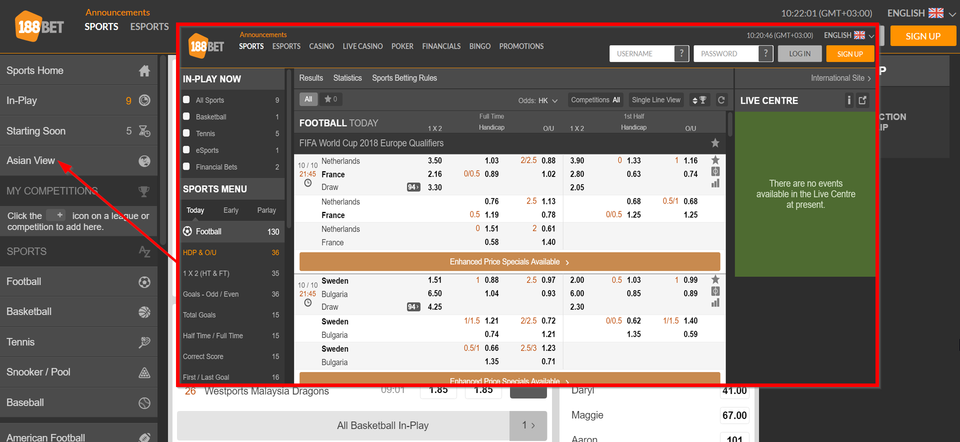Click the LOG IN button
The image size is (960, 442).
tap(799, 53)
